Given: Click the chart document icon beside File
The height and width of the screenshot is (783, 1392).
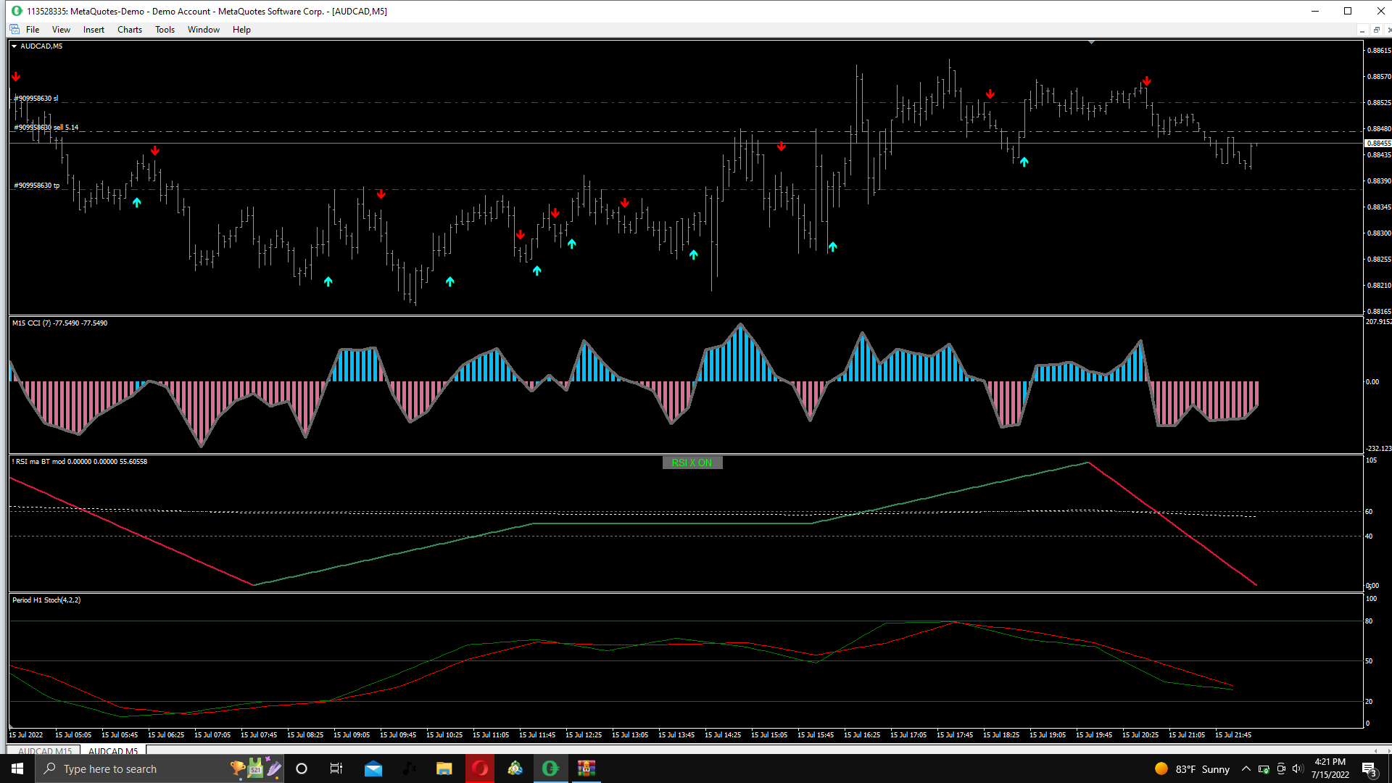Looking at the screenshot, I should pyautogui.click(x=14, y=30).
